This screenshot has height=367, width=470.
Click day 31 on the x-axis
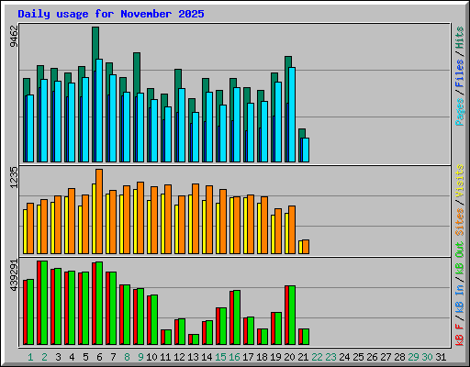[441, 357]
